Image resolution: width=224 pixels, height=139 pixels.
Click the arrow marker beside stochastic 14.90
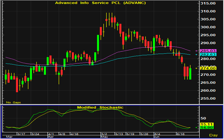point(196,128)
